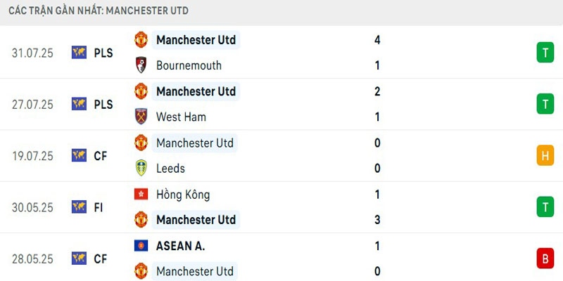Open the Hồng Kông team link
The width and height of the screenshot is (563, 281).
183,195
